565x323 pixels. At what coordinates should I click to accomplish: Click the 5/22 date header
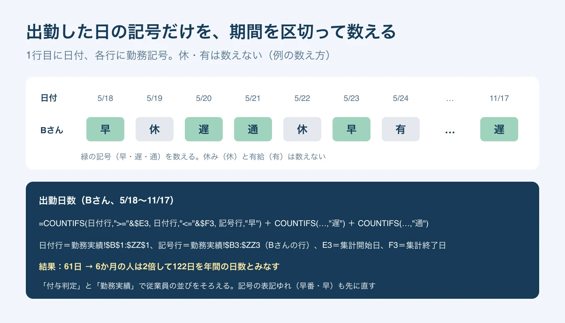pyautogui.click(x=302, y=98)
